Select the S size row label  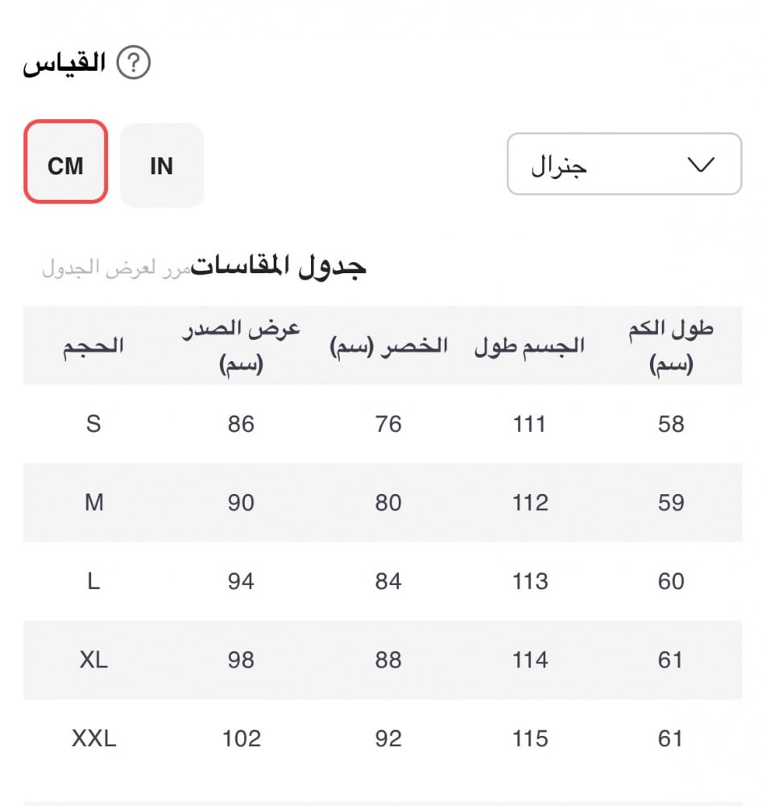(93, 424)
